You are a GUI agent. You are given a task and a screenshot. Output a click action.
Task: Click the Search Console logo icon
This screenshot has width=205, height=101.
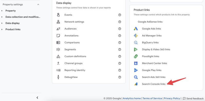coord(136,84)
